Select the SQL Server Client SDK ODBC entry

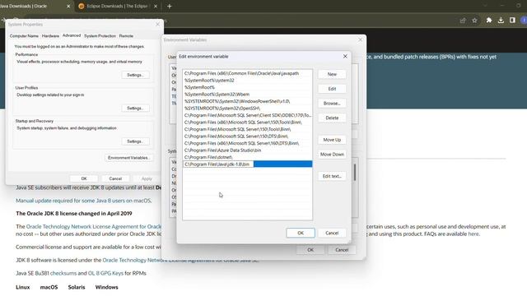247,115
